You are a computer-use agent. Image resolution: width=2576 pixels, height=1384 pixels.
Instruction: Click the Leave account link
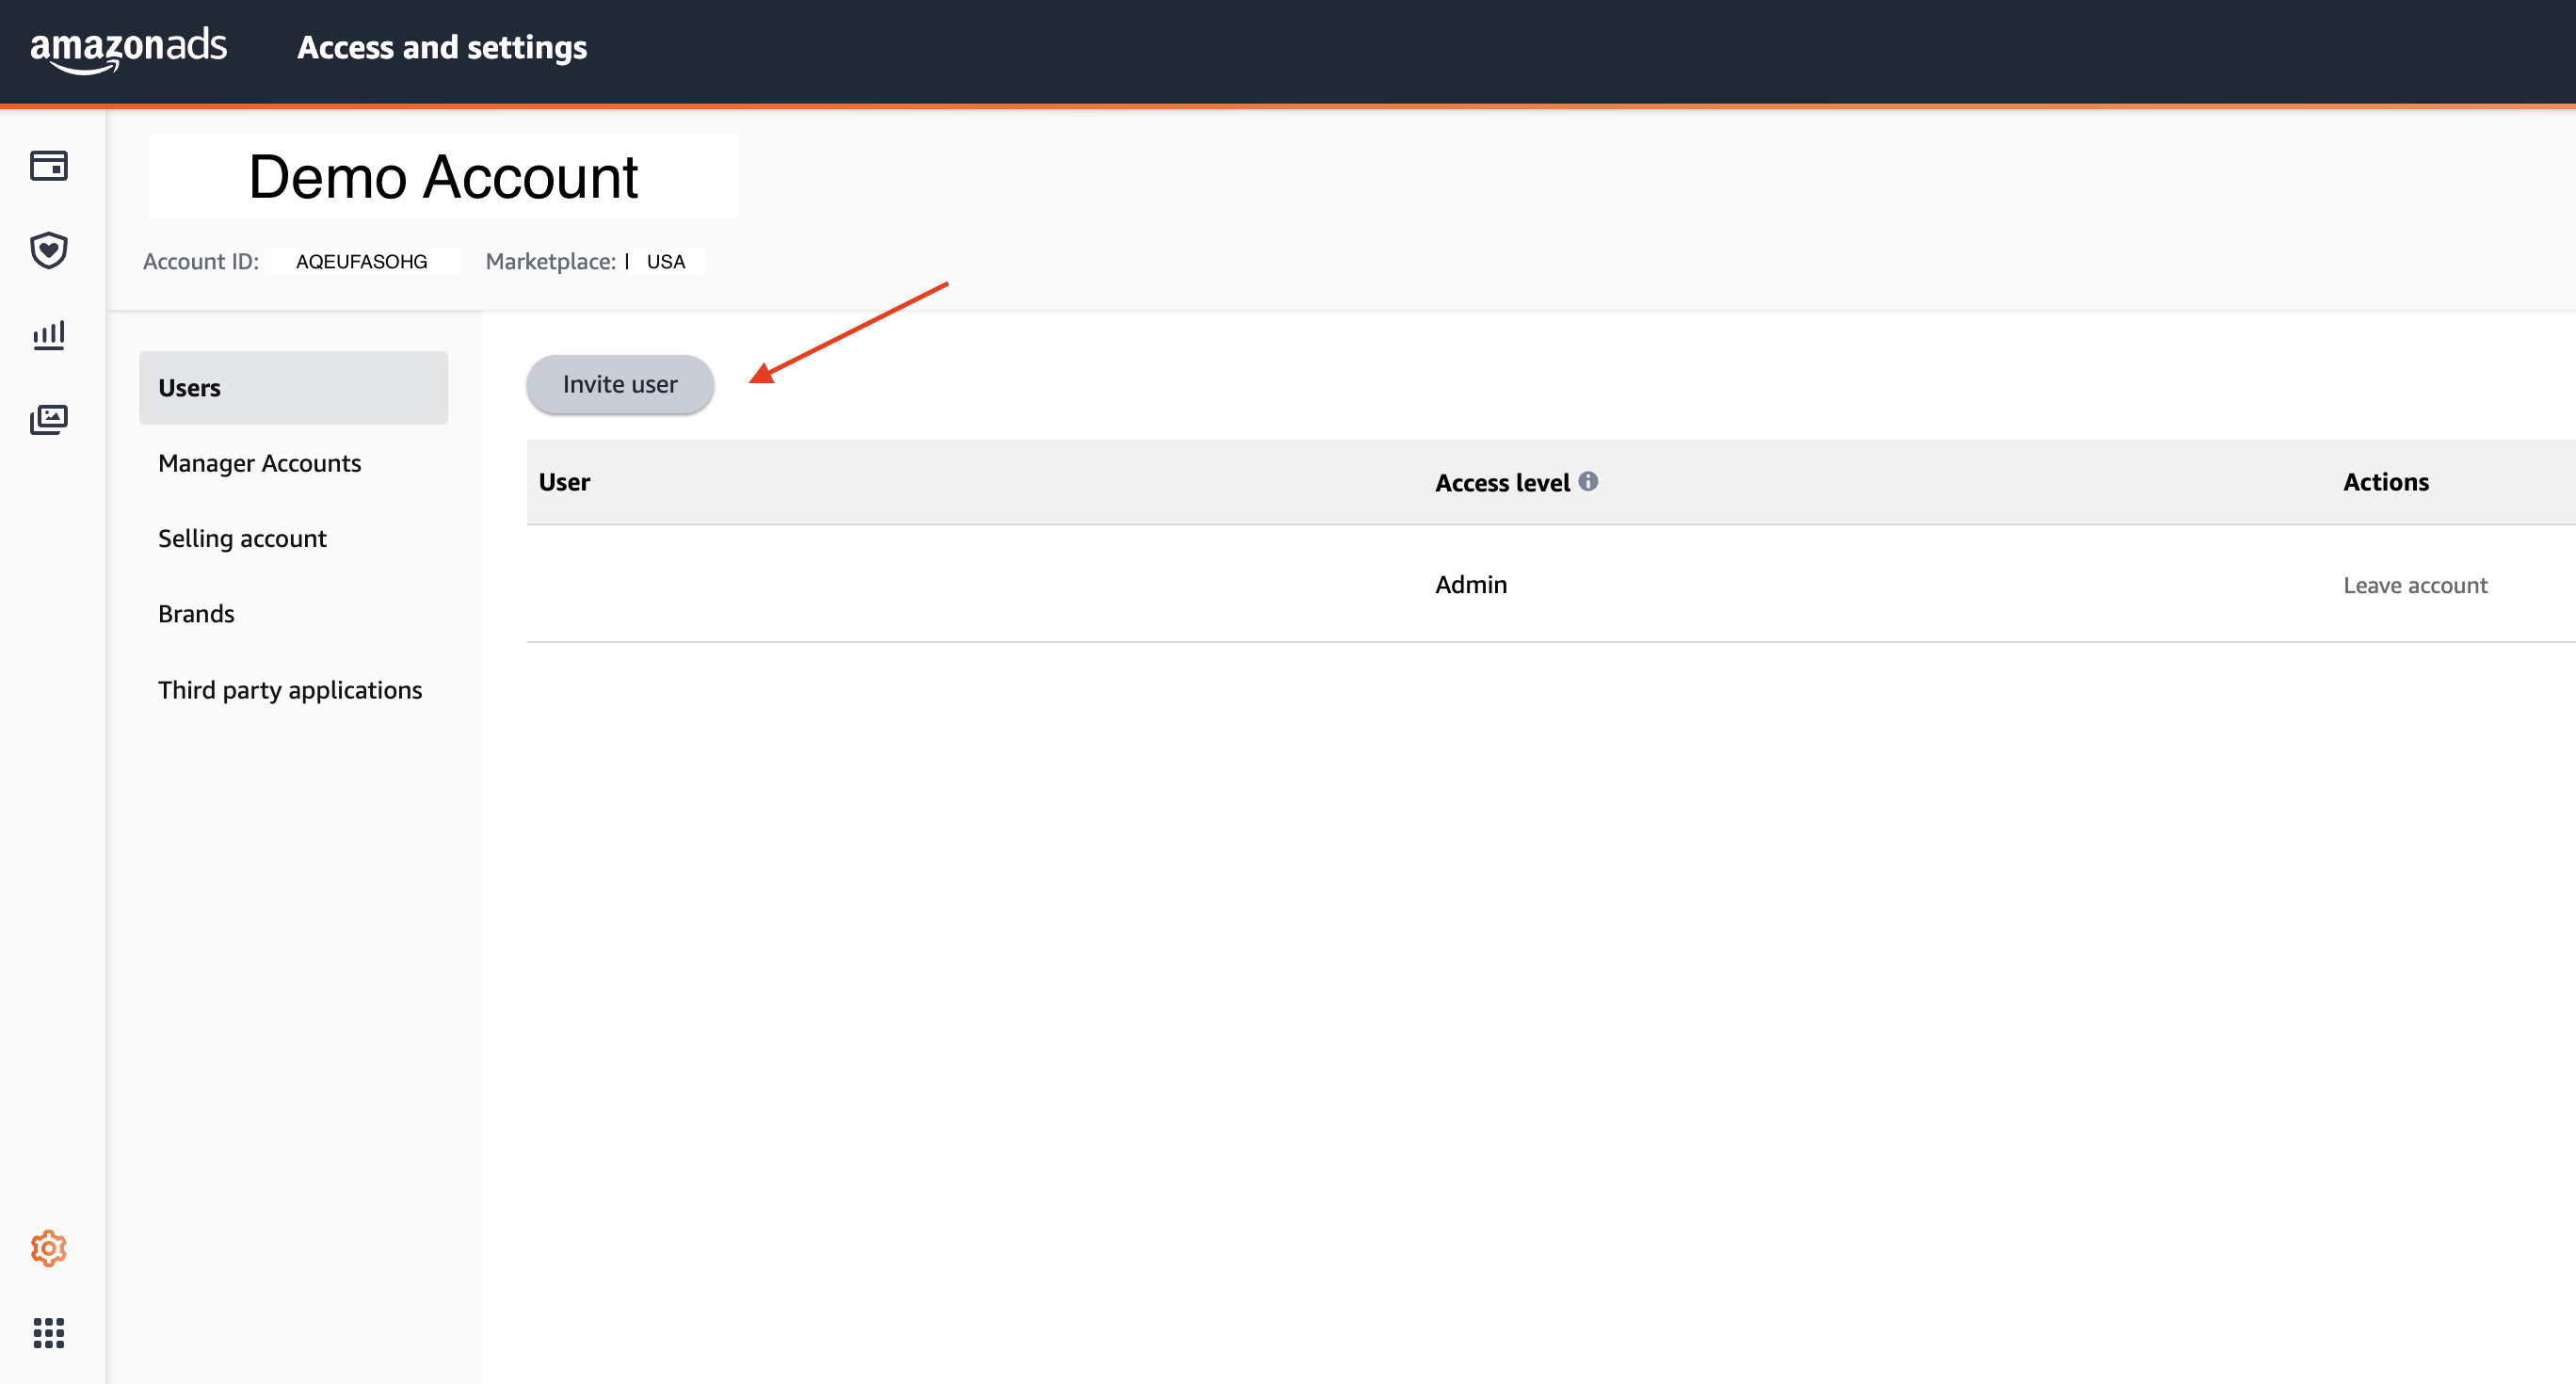[x=2414, y=585]
